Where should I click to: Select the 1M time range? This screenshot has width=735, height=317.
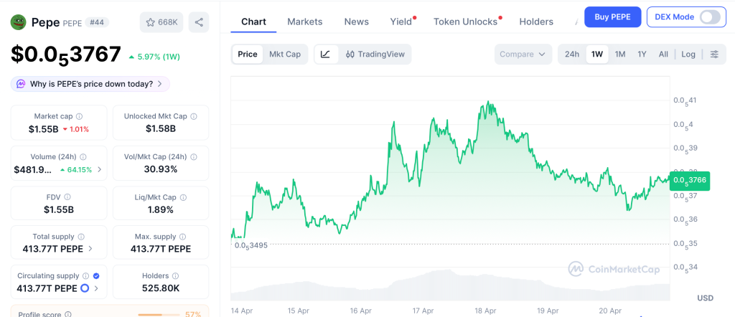point(620,54)
